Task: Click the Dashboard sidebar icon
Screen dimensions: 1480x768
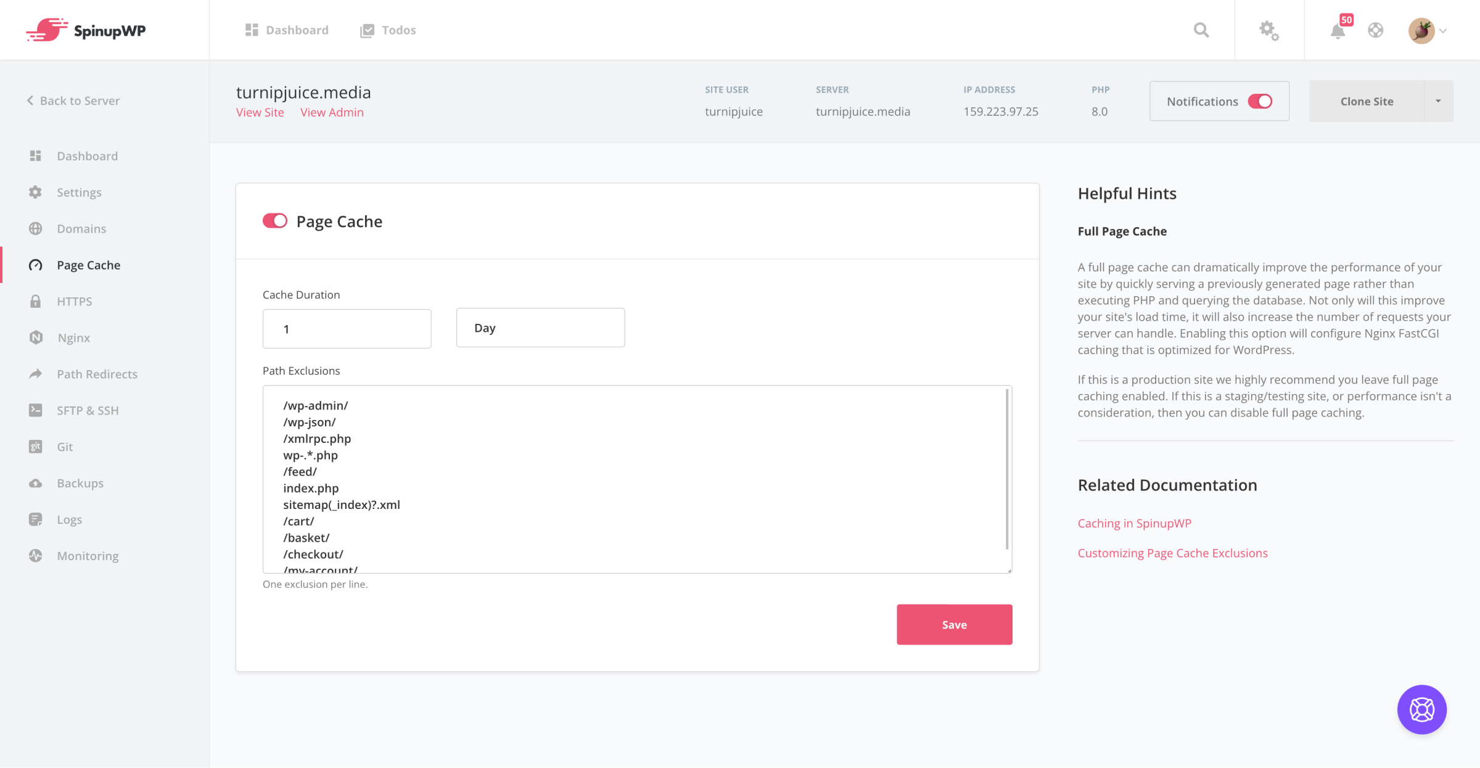Action: [36, 155]
